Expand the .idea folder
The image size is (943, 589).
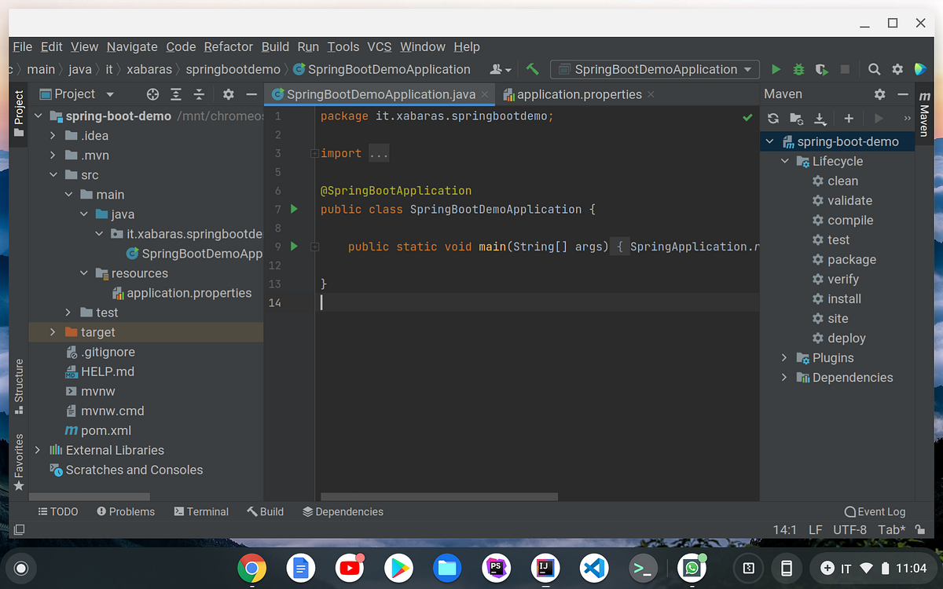53,136
